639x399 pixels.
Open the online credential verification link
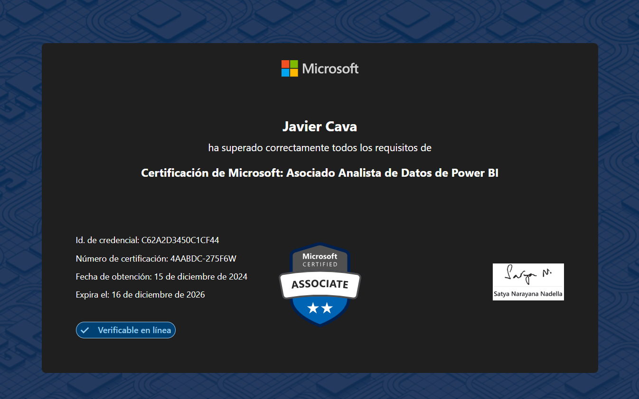(125, 330)
